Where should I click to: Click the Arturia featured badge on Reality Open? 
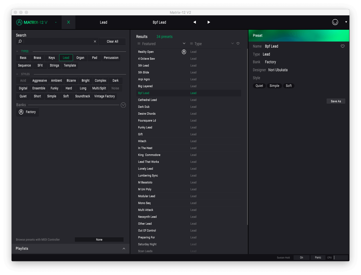(x=184, y=52)
